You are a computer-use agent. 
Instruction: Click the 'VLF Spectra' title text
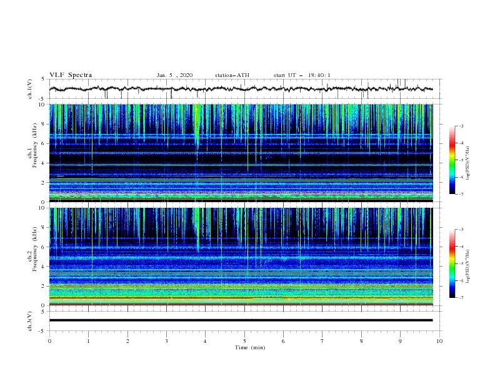coord(71,75)
